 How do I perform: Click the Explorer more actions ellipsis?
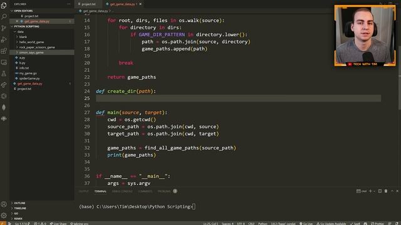(68, 4)
